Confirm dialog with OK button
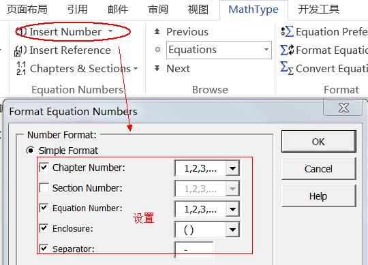The height and width of the screenshot is (265, 368). (x=319, y=142)
